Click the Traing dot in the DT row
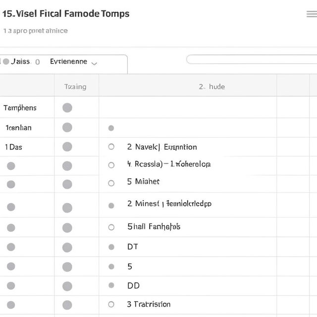The image size is (317, 317). 67,248
